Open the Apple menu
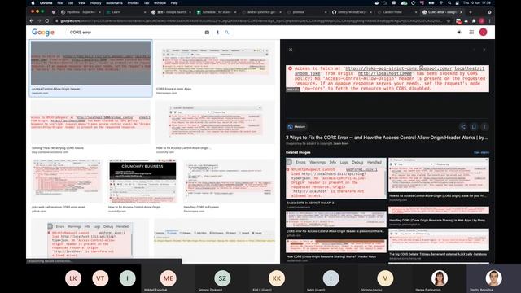Screen dimensions: 521x293 pyautogui.click(x=33, y=3)
